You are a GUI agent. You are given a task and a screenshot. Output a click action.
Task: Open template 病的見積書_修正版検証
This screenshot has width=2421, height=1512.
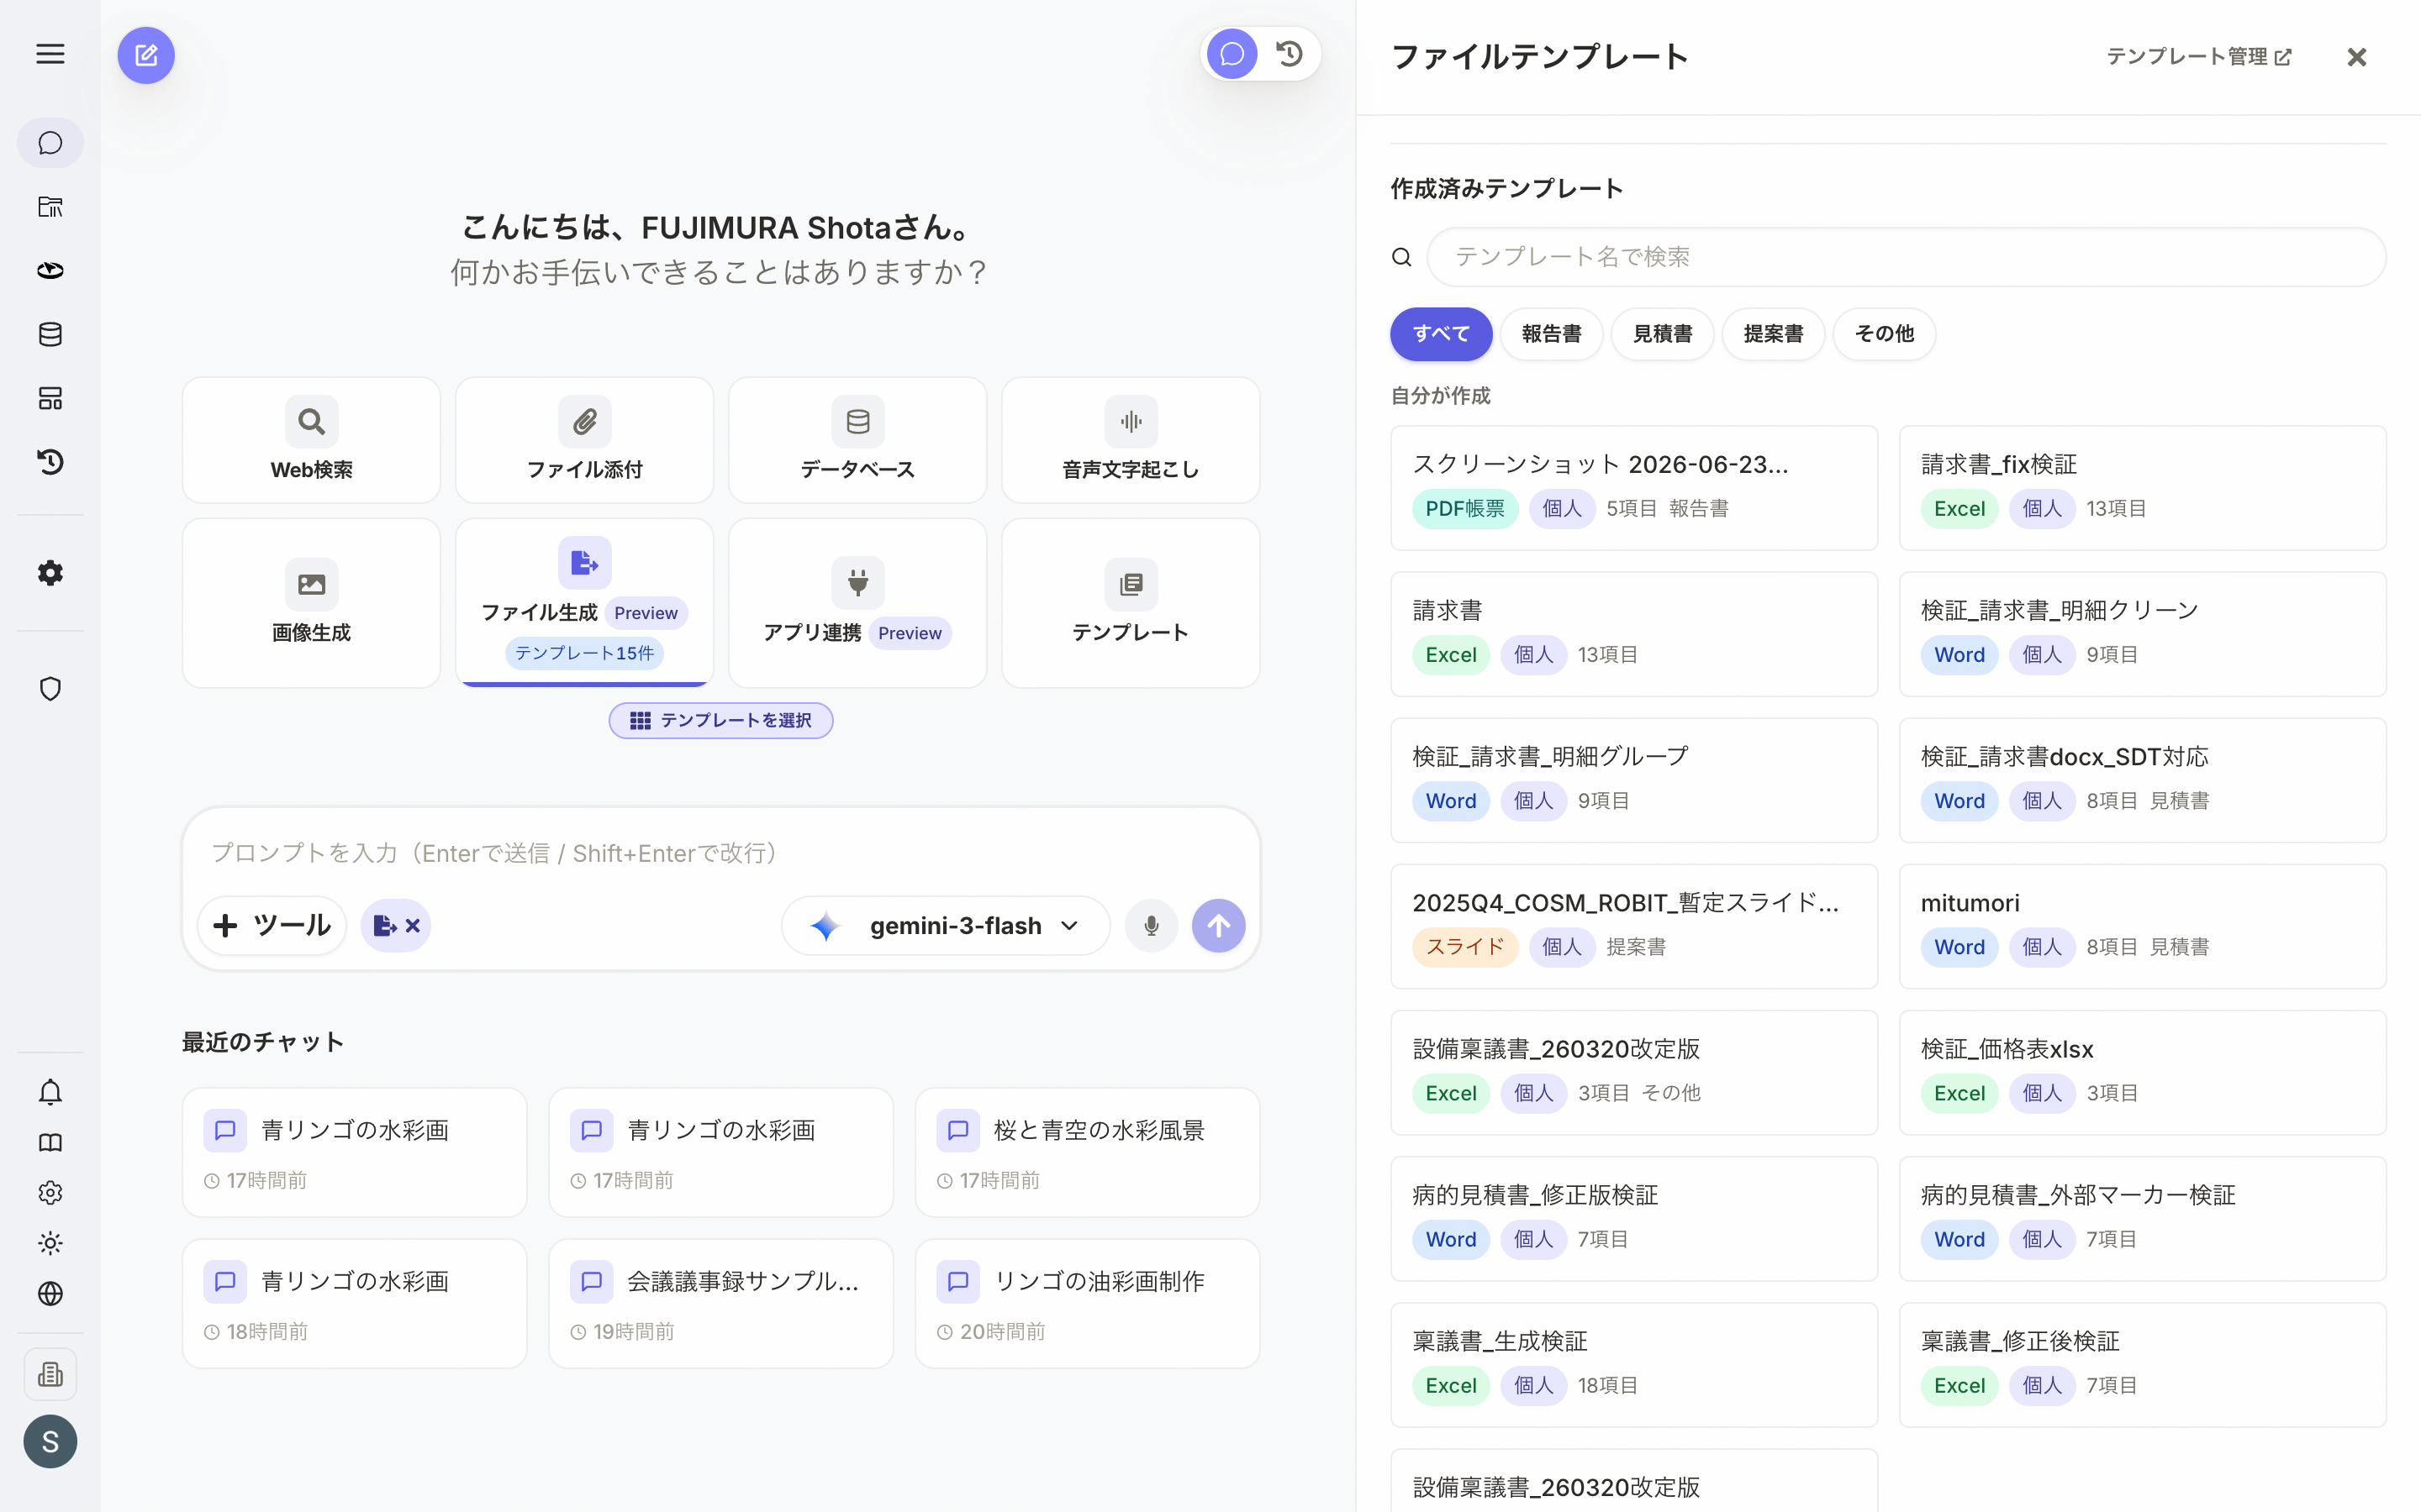(x=1633, y=1218)
